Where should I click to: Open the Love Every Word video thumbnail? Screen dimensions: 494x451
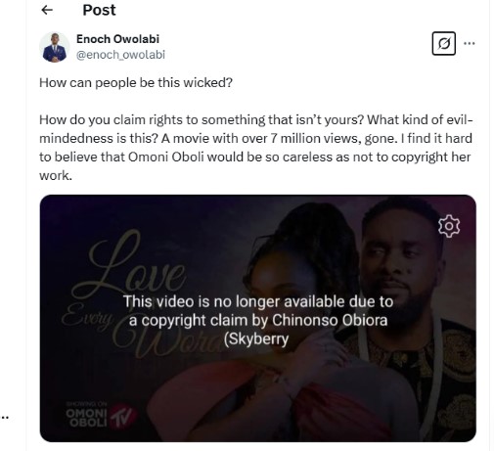[258, 318]
